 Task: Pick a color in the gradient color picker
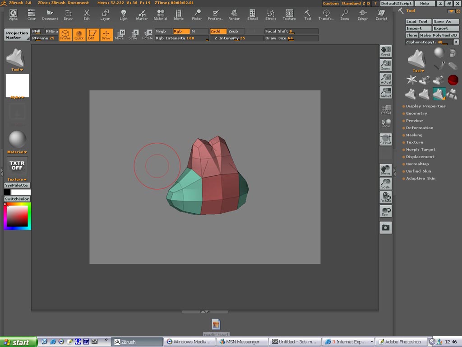click(x=17, y=216)
